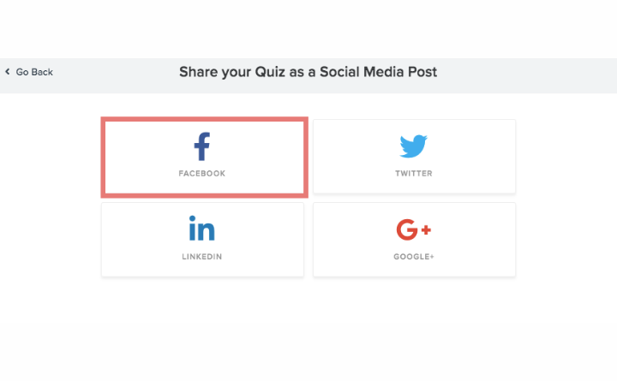
Task: Click the plus sign in Google+ logo
Action: coord(426,229)
